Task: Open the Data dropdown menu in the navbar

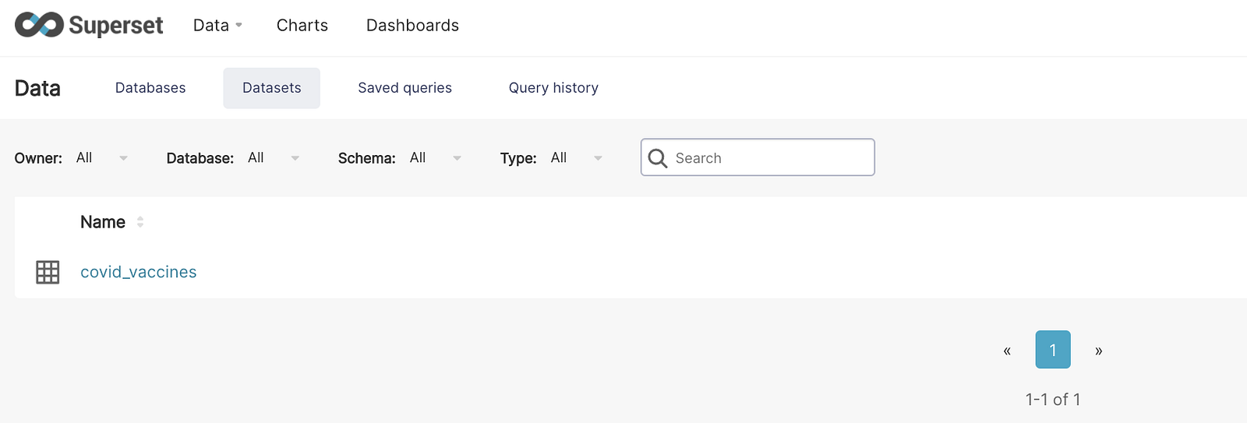Action: tap(217, 26)
